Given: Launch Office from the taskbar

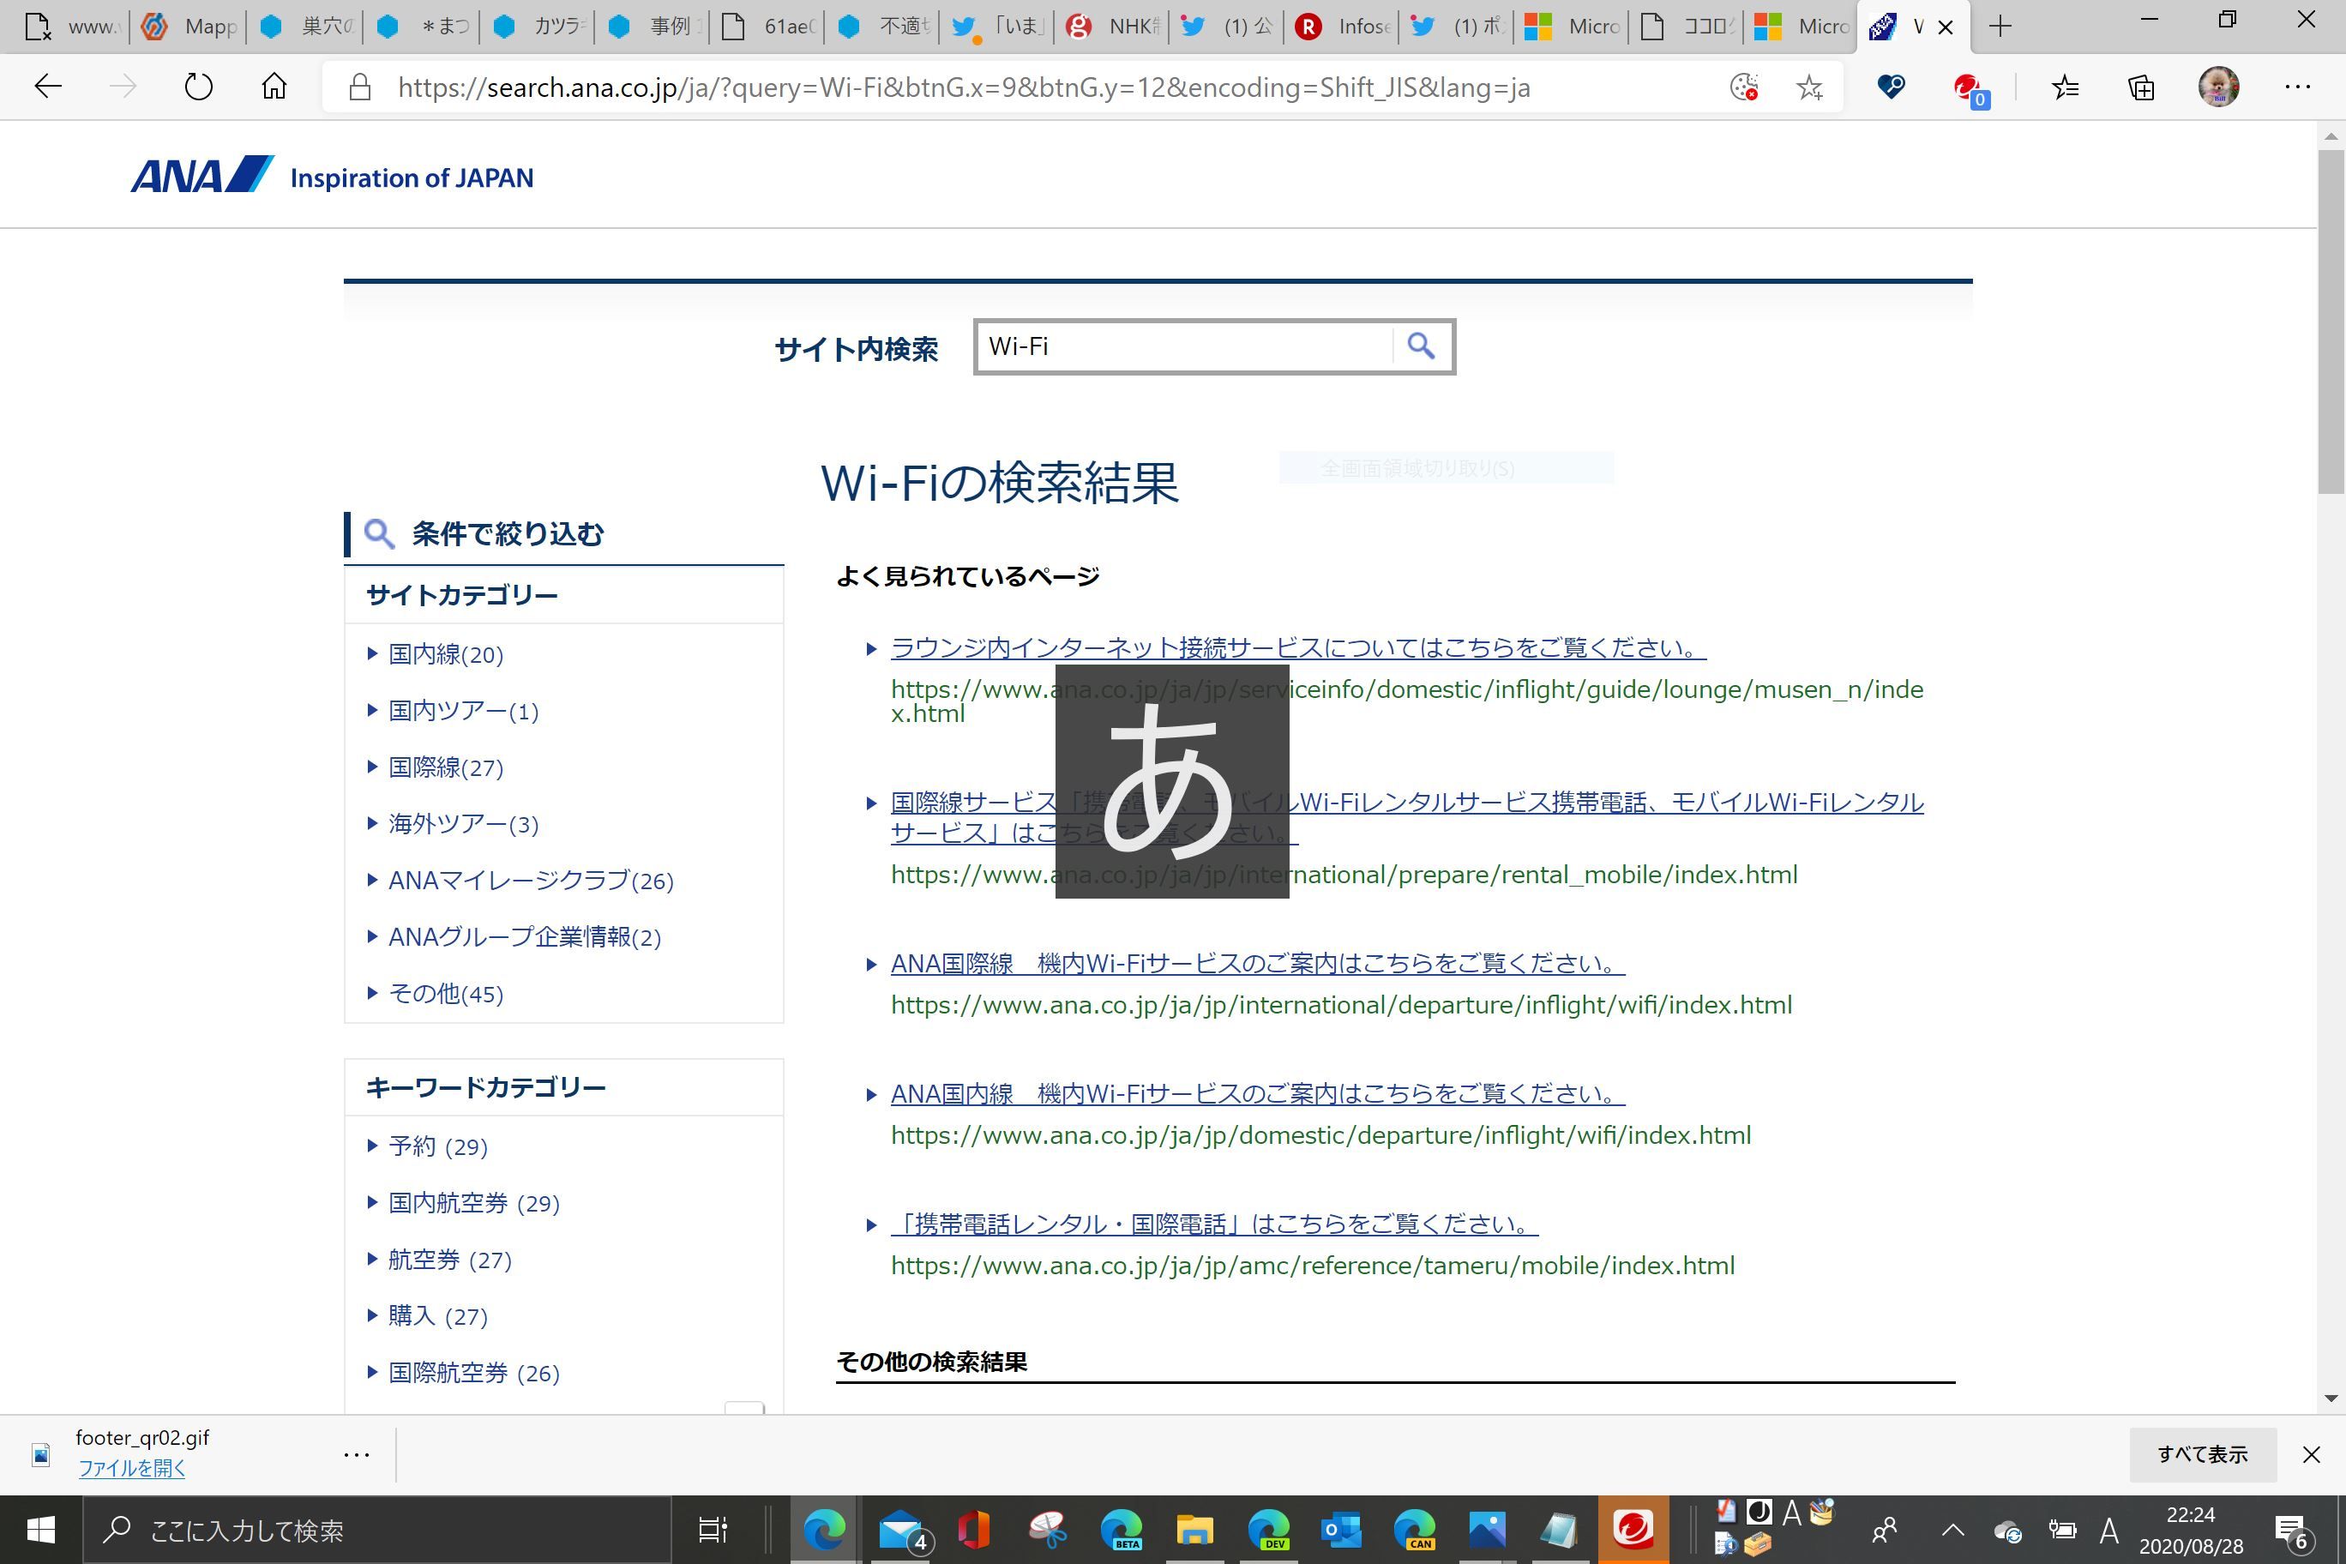Looking at the screenshot, I should click(x=973, y=1529).
